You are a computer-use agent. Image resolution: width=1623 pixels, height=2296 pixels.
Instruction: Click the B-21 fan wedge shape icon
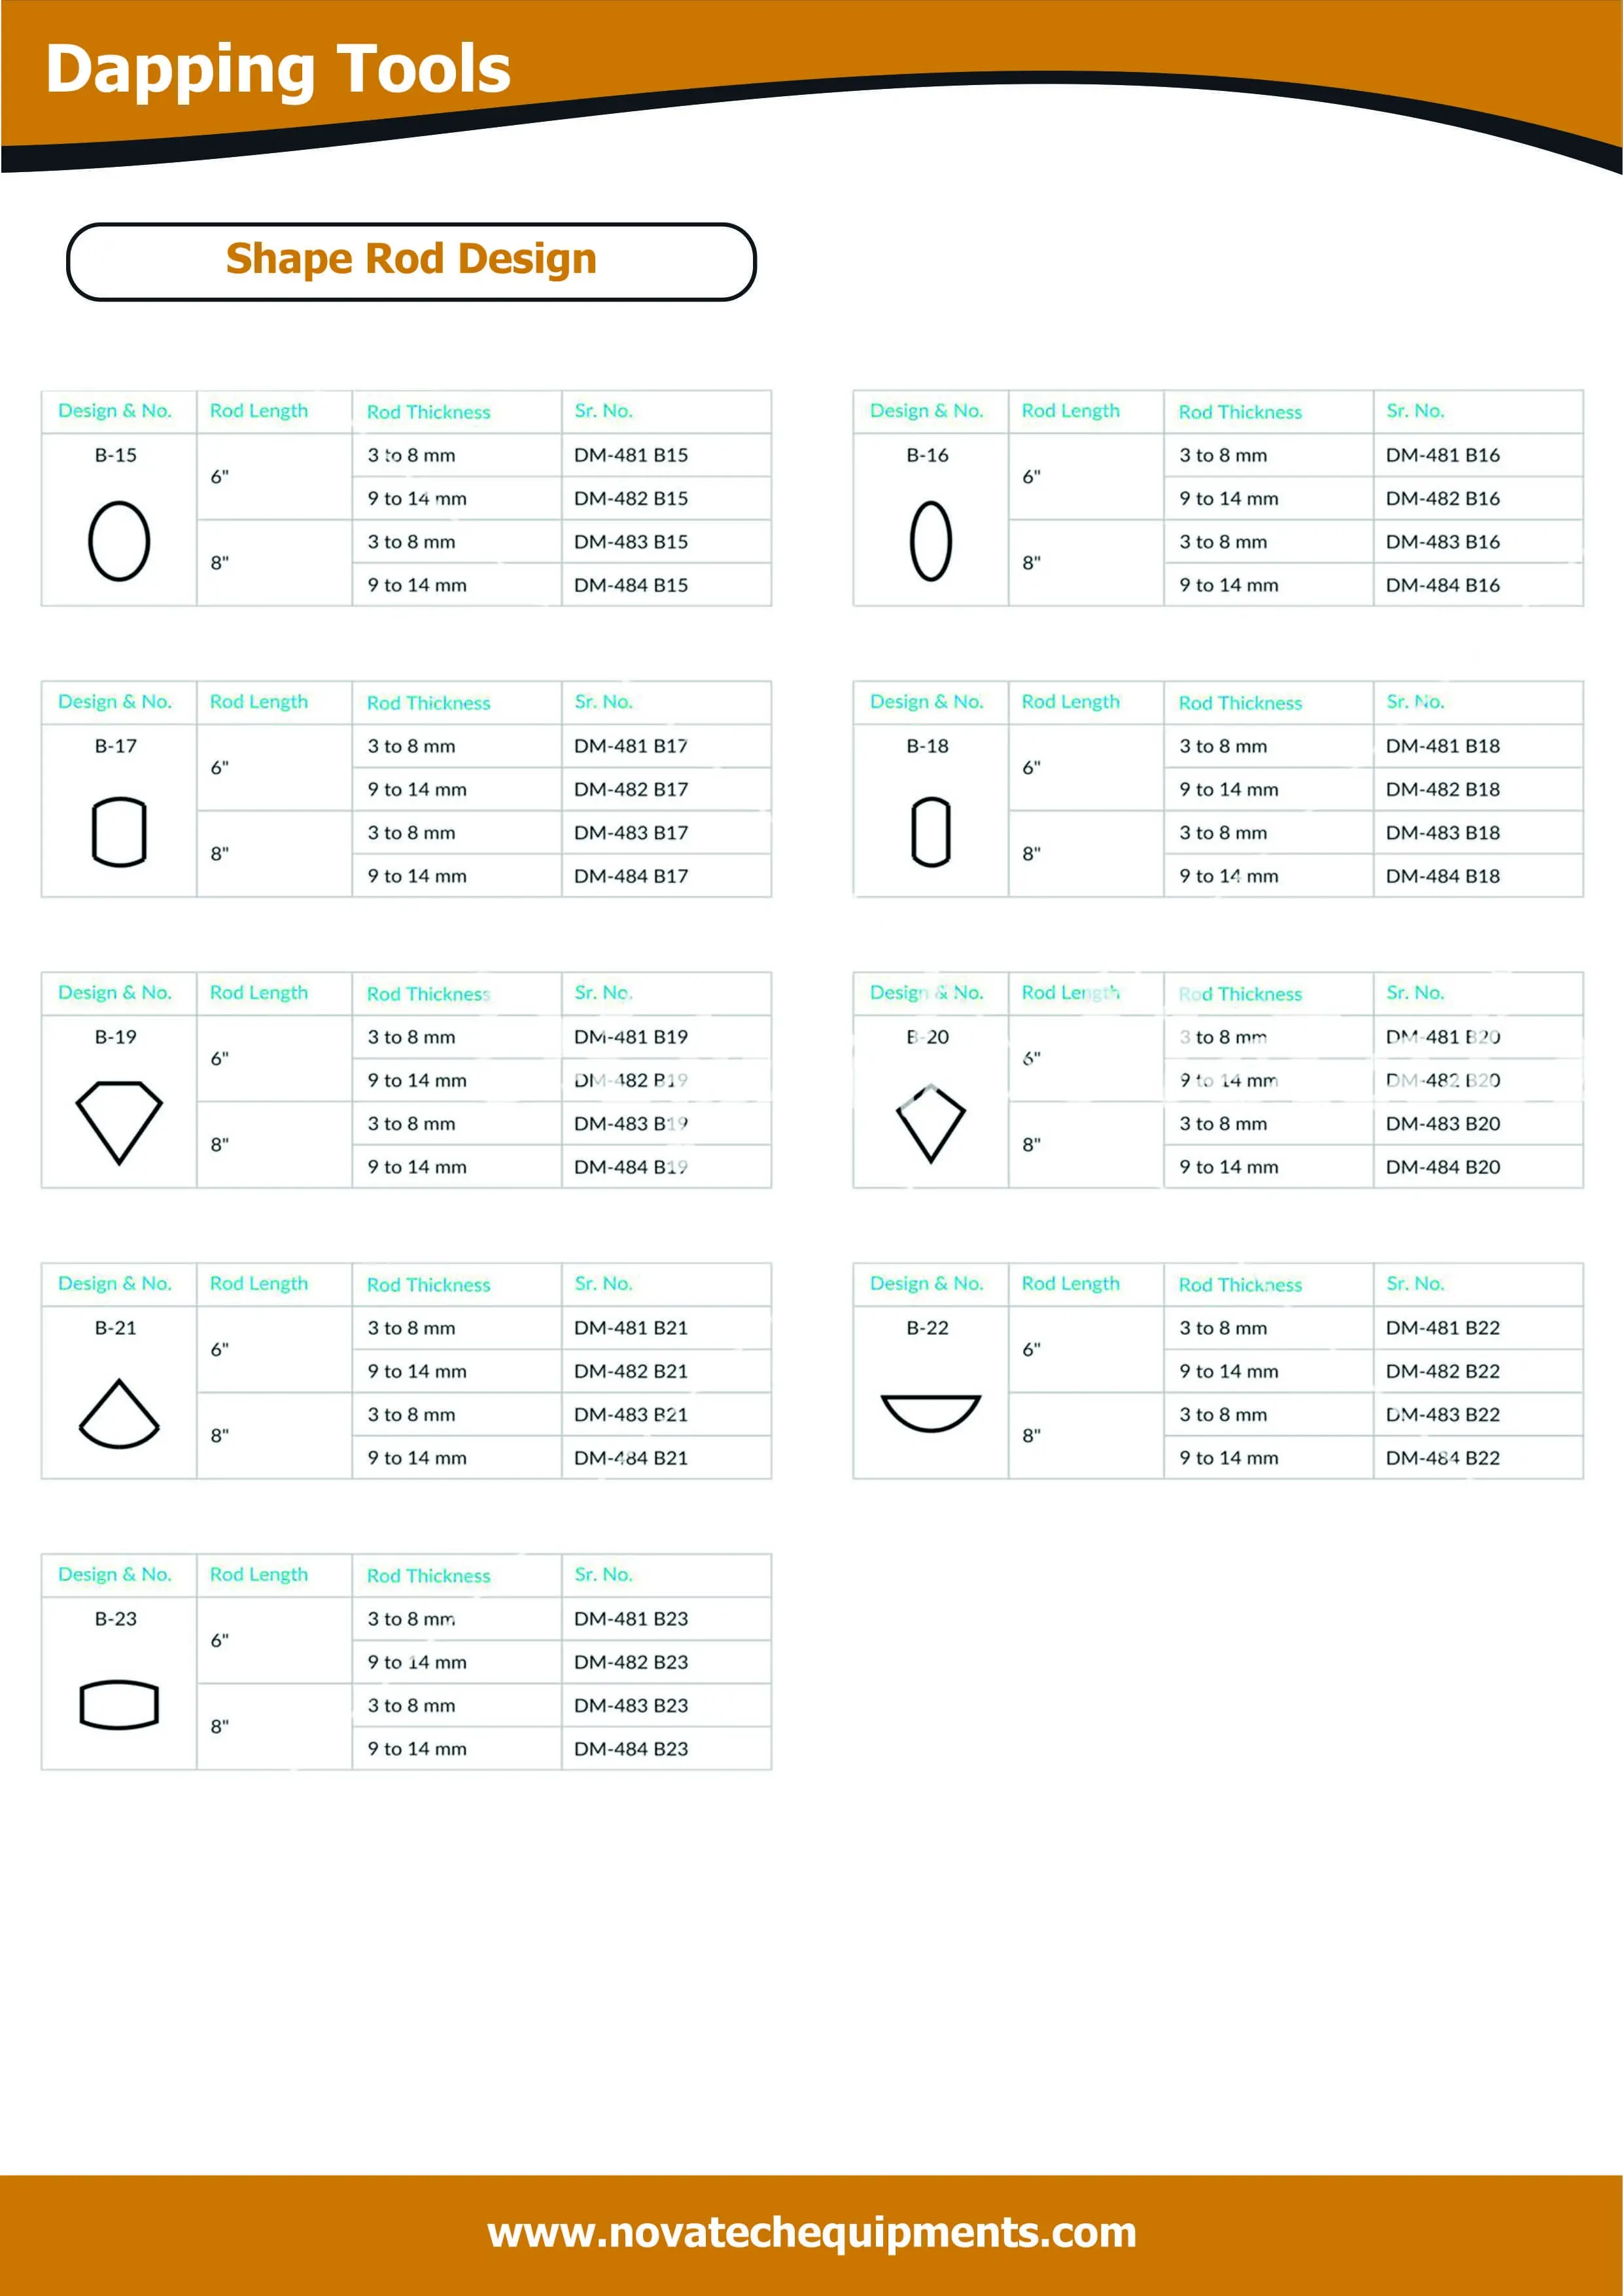tap(119, 1414)
